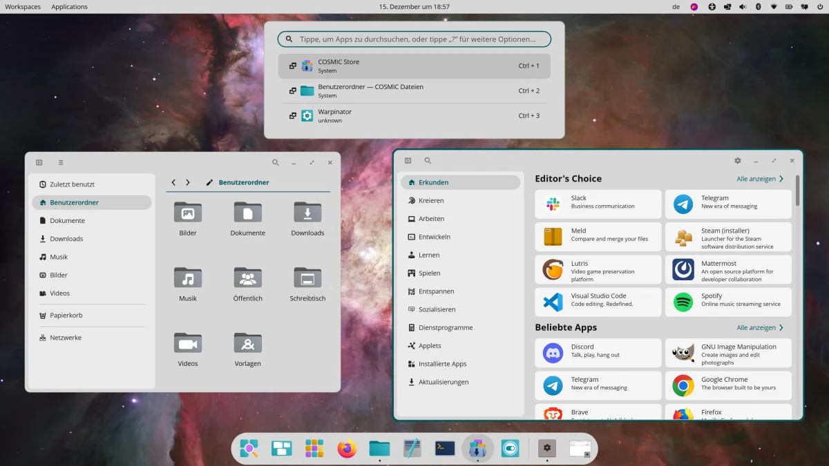This screenshot has height=466, width=829.
Task: Open Firefox from the dock
Action: pos(347,449)
